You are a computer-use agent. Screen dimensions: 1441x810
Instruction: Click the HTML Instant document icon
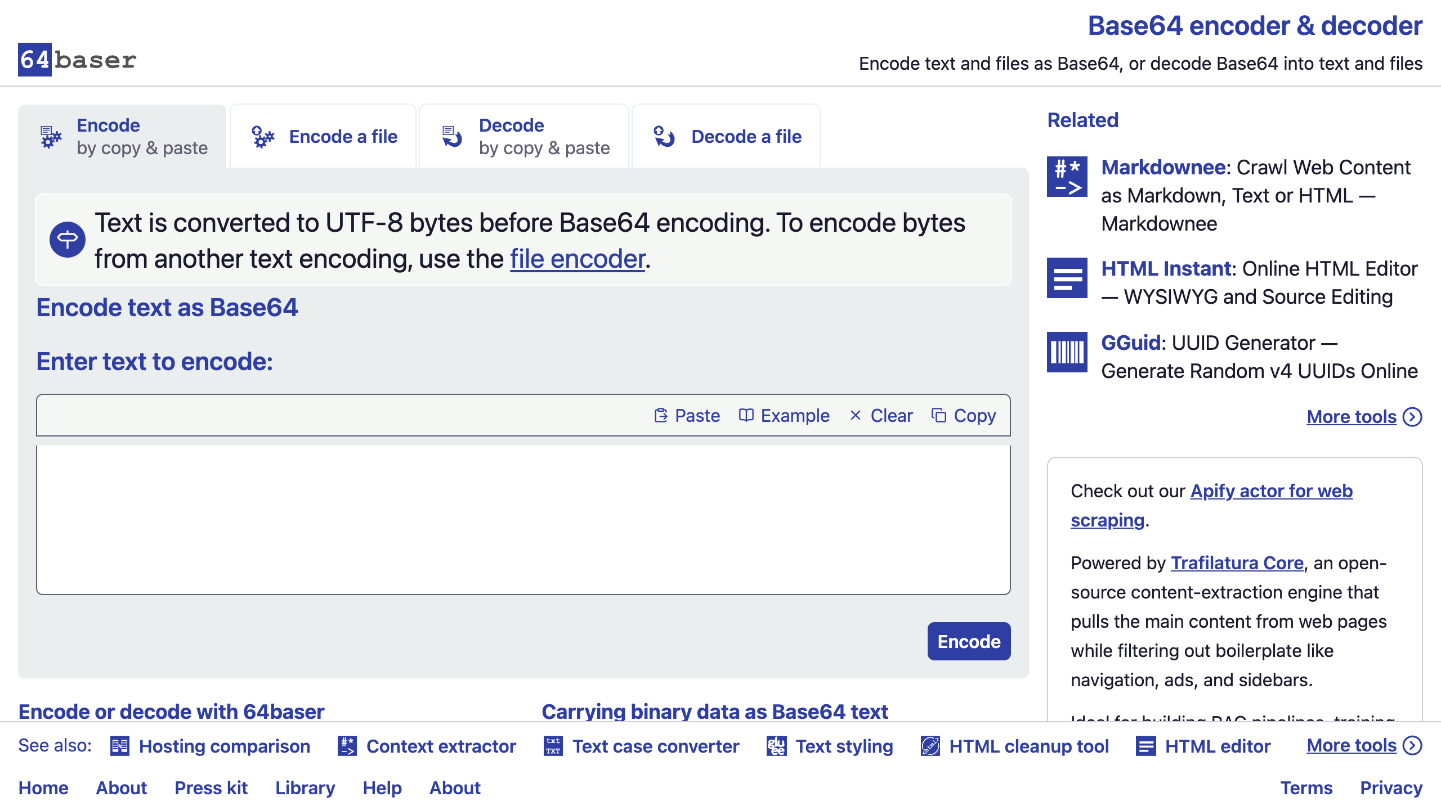click(1067, 278)
